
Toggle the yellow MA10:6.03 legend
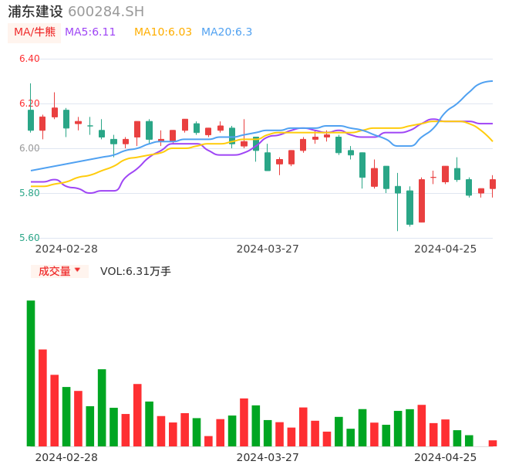pyautogui.click(x=163, y=32)
